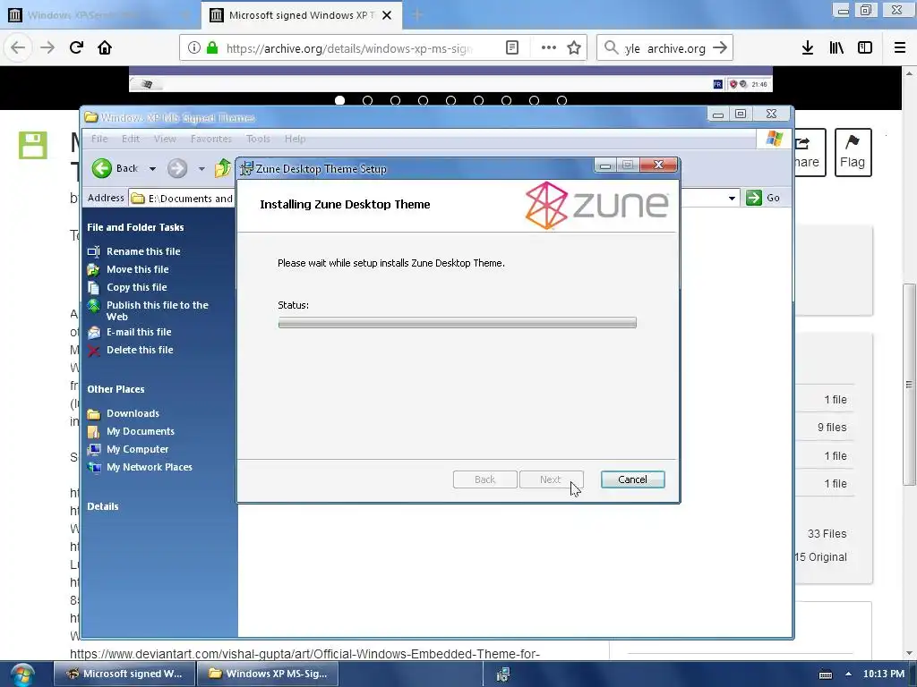The image size is (917, 687).
Task: Click the archive.org floppy disk software icon
Action: [x=33, y=145]
